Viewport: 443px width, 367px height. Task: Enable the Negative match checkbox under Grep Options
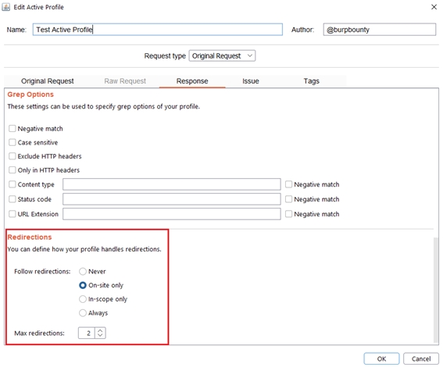pos(13,129)
